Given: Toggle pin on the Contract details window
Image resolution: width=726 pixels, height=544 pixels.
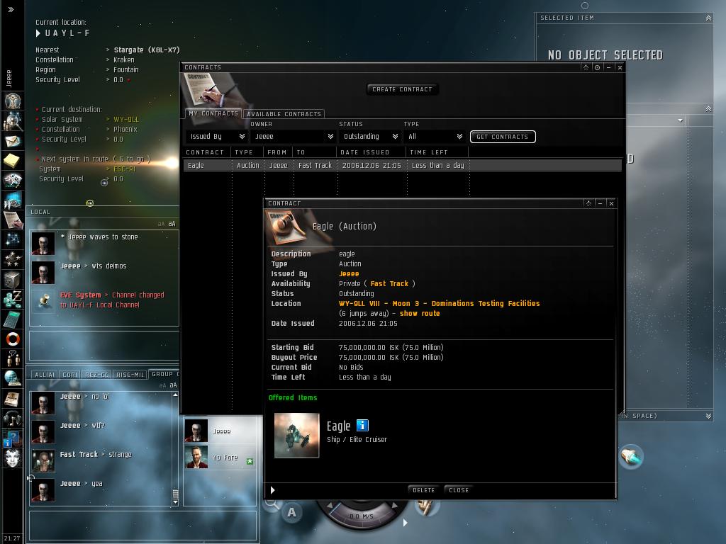Looking at the screenshot, I should [588, 203].
